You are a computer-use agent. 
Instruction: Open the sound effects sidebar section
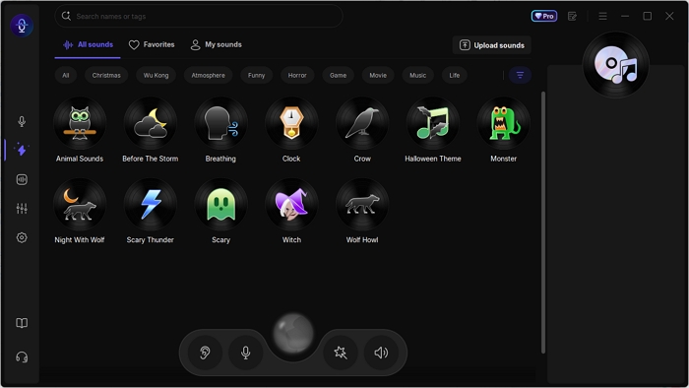click(22, 150)
